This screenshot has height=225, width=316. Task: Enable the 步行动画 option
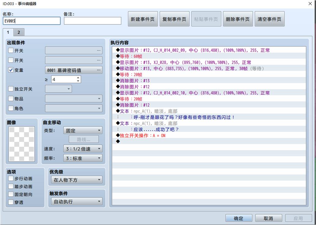11,179
